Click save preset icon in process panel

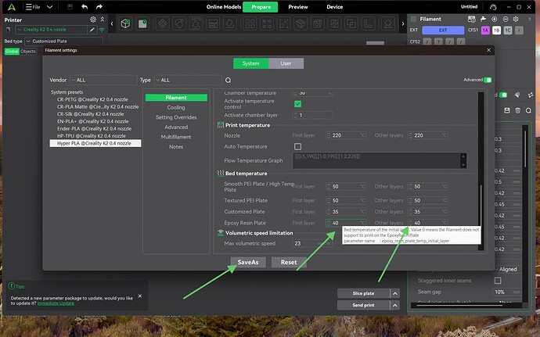point(507,110)
